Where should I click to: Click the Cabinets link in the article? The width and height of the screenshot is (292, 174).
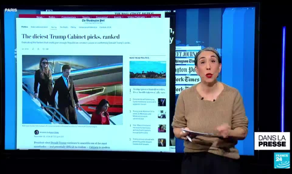[94, 147]
